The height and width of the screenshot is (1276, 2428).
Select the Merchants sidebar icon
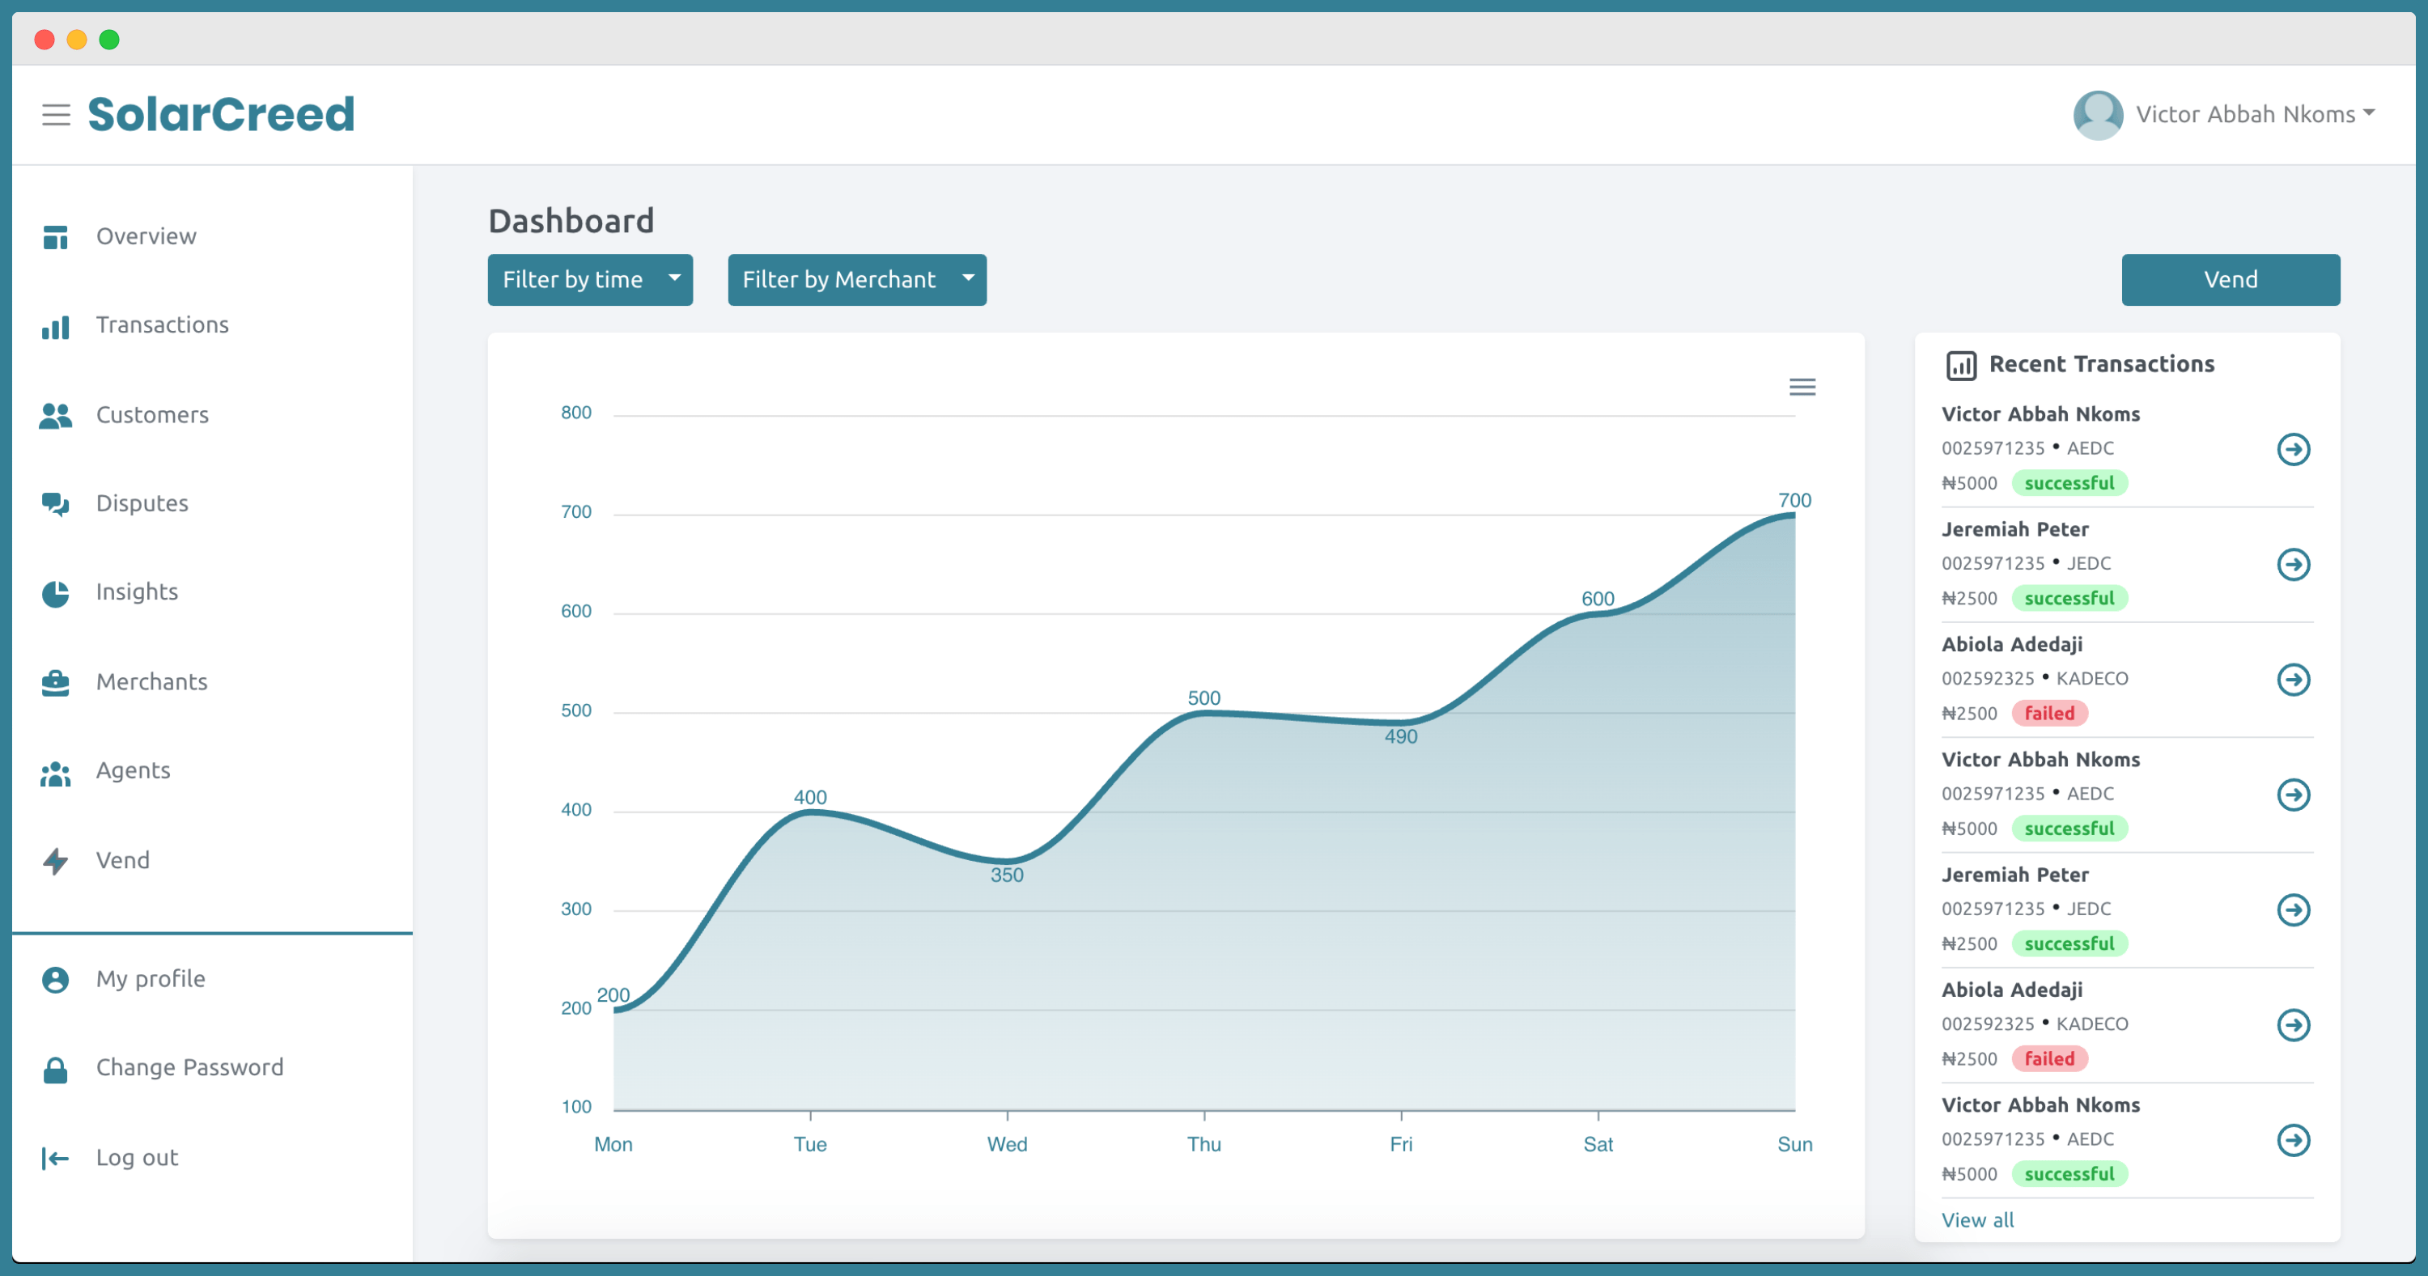(56, 680)
